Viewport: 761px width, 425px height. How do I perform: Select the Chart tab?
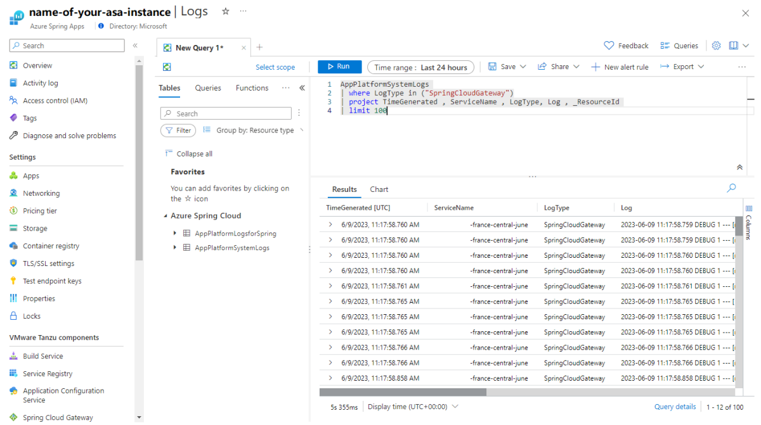379,189
